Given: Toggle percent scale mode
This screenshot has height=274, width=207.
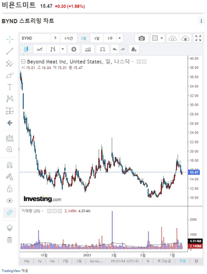Looking at the screenshot, I should [148, 261].
